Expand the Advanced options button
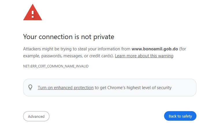 point(36,116)
